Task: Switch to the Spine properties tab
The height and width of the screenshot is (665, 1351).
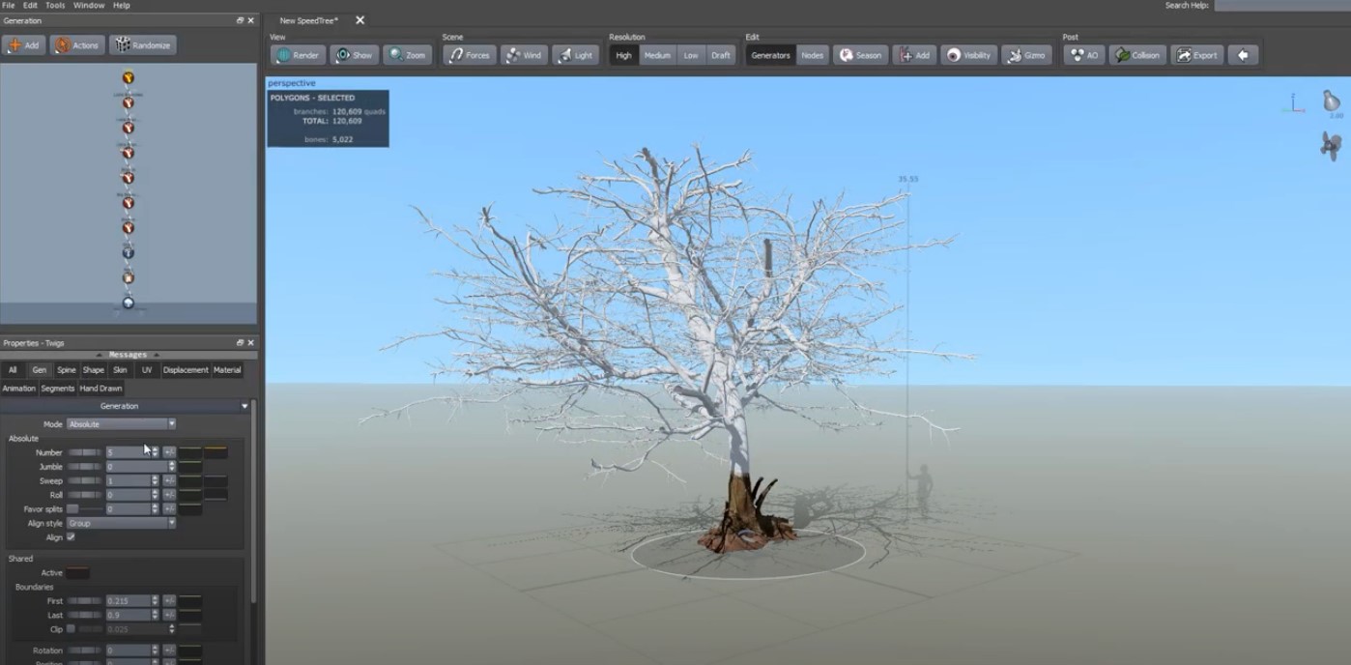Action: tap(66, 370)
